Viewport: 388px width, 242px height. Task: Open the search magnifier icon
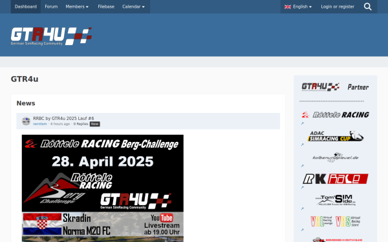368,6
